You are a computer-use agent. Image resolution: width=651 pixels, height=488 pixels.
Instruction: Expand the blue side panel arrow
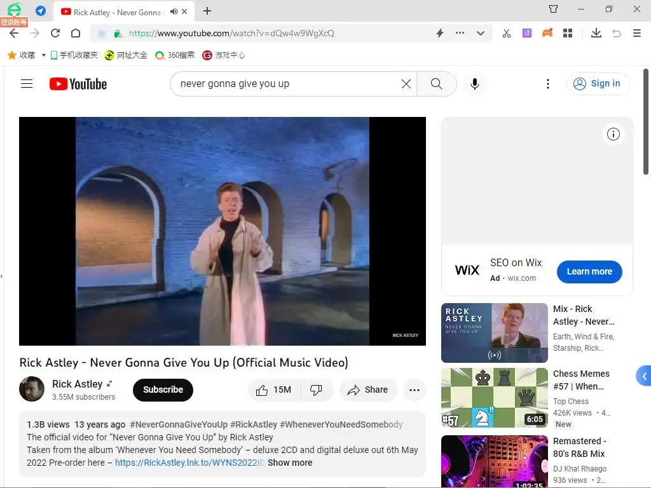click(x=644, y=376)
